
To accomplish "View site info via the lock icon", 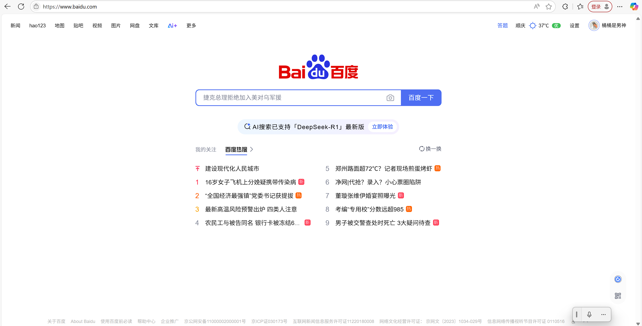I will (x=36, y=7).
